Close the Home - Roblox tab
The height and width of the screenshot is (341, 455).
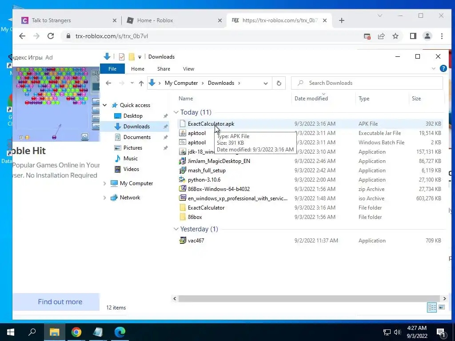click(220, 20)
